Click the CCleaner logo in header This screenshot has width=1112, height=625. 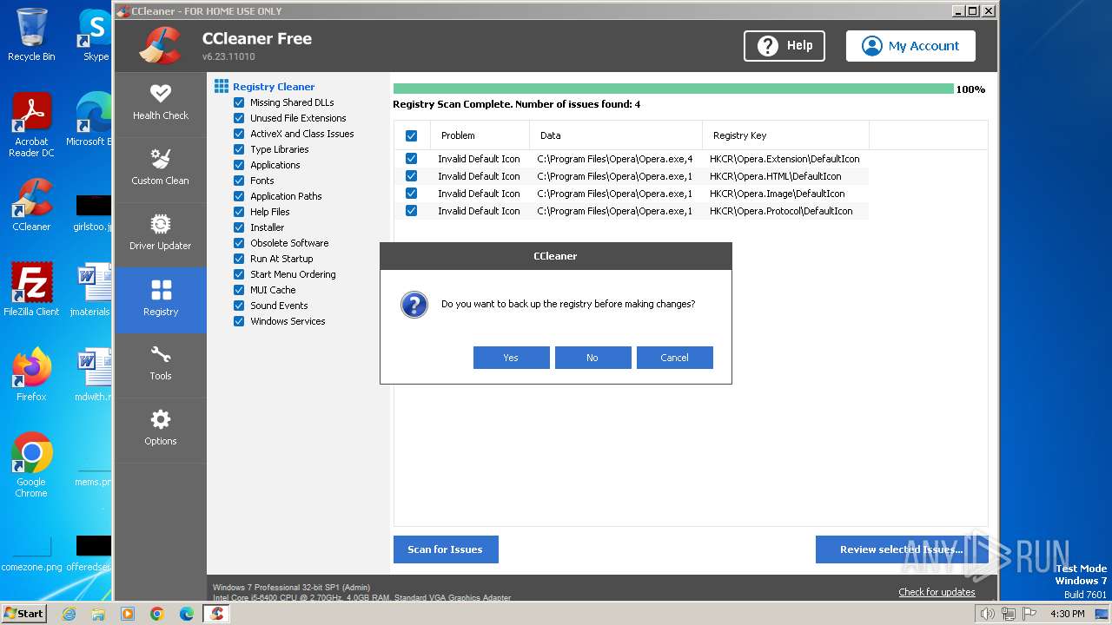click(160, 45)
